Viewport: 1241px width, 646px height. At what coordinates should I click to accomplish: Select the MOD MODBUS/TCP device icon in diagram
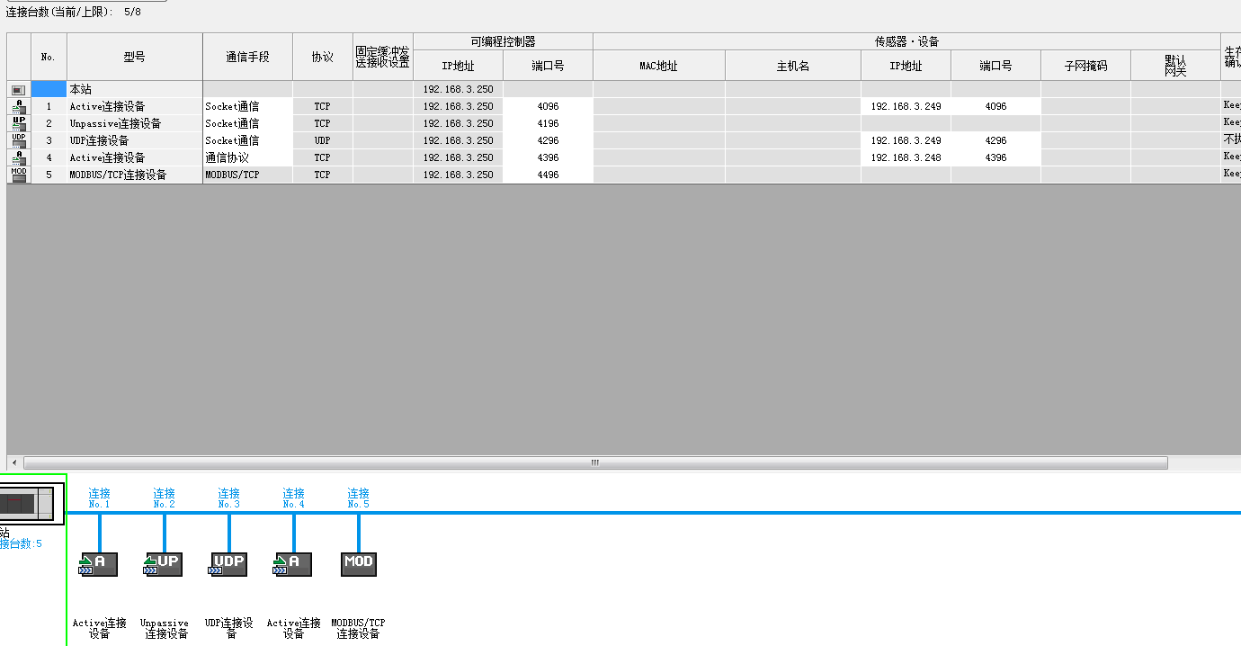pyautogui.click(x=358, y=564)
